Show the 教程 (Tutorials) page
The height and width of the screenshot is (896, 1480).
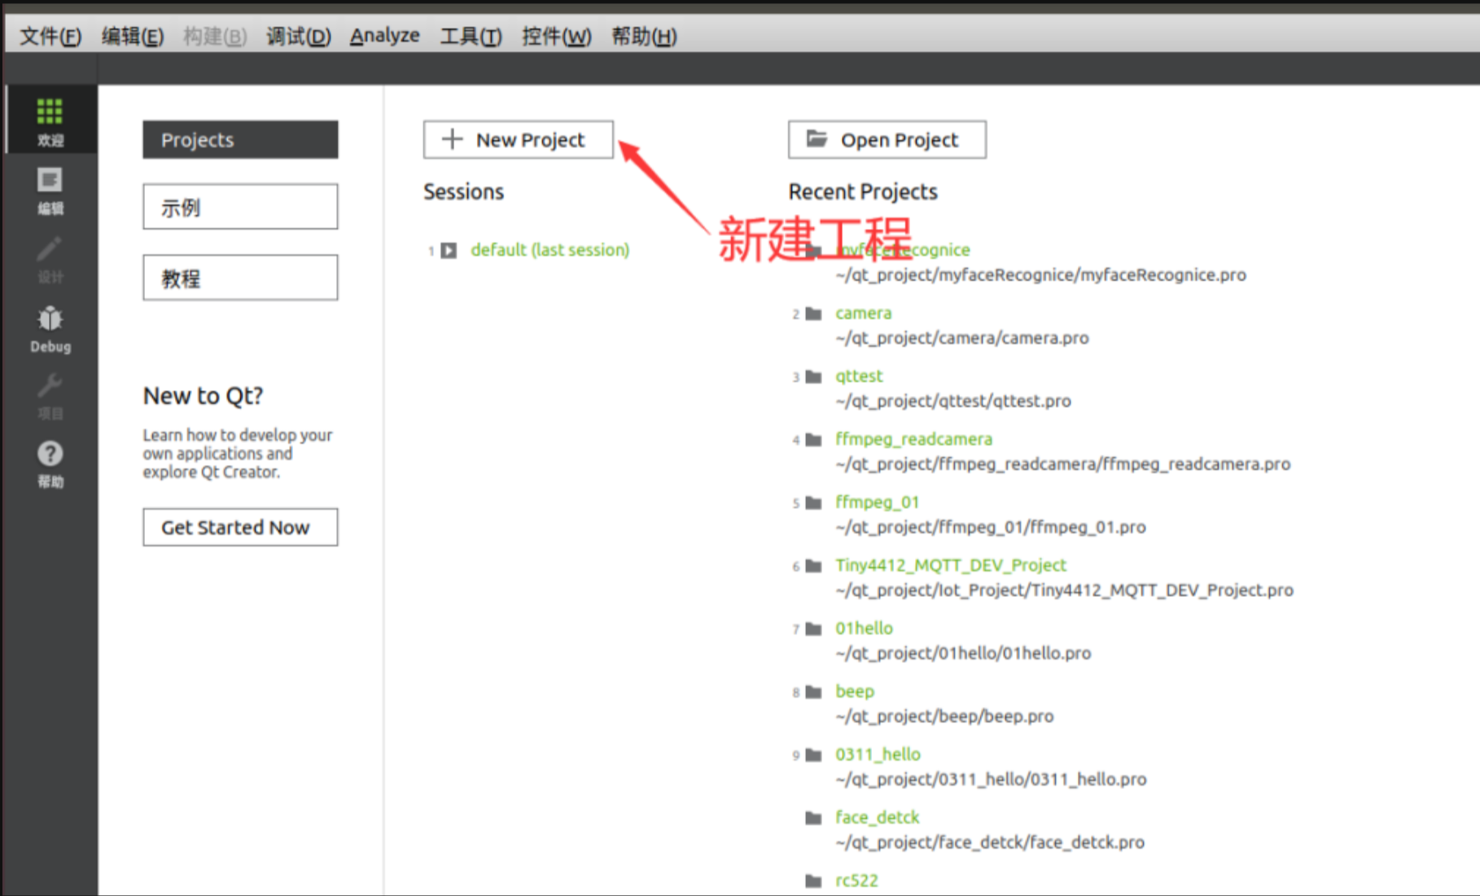coord(240,278)
